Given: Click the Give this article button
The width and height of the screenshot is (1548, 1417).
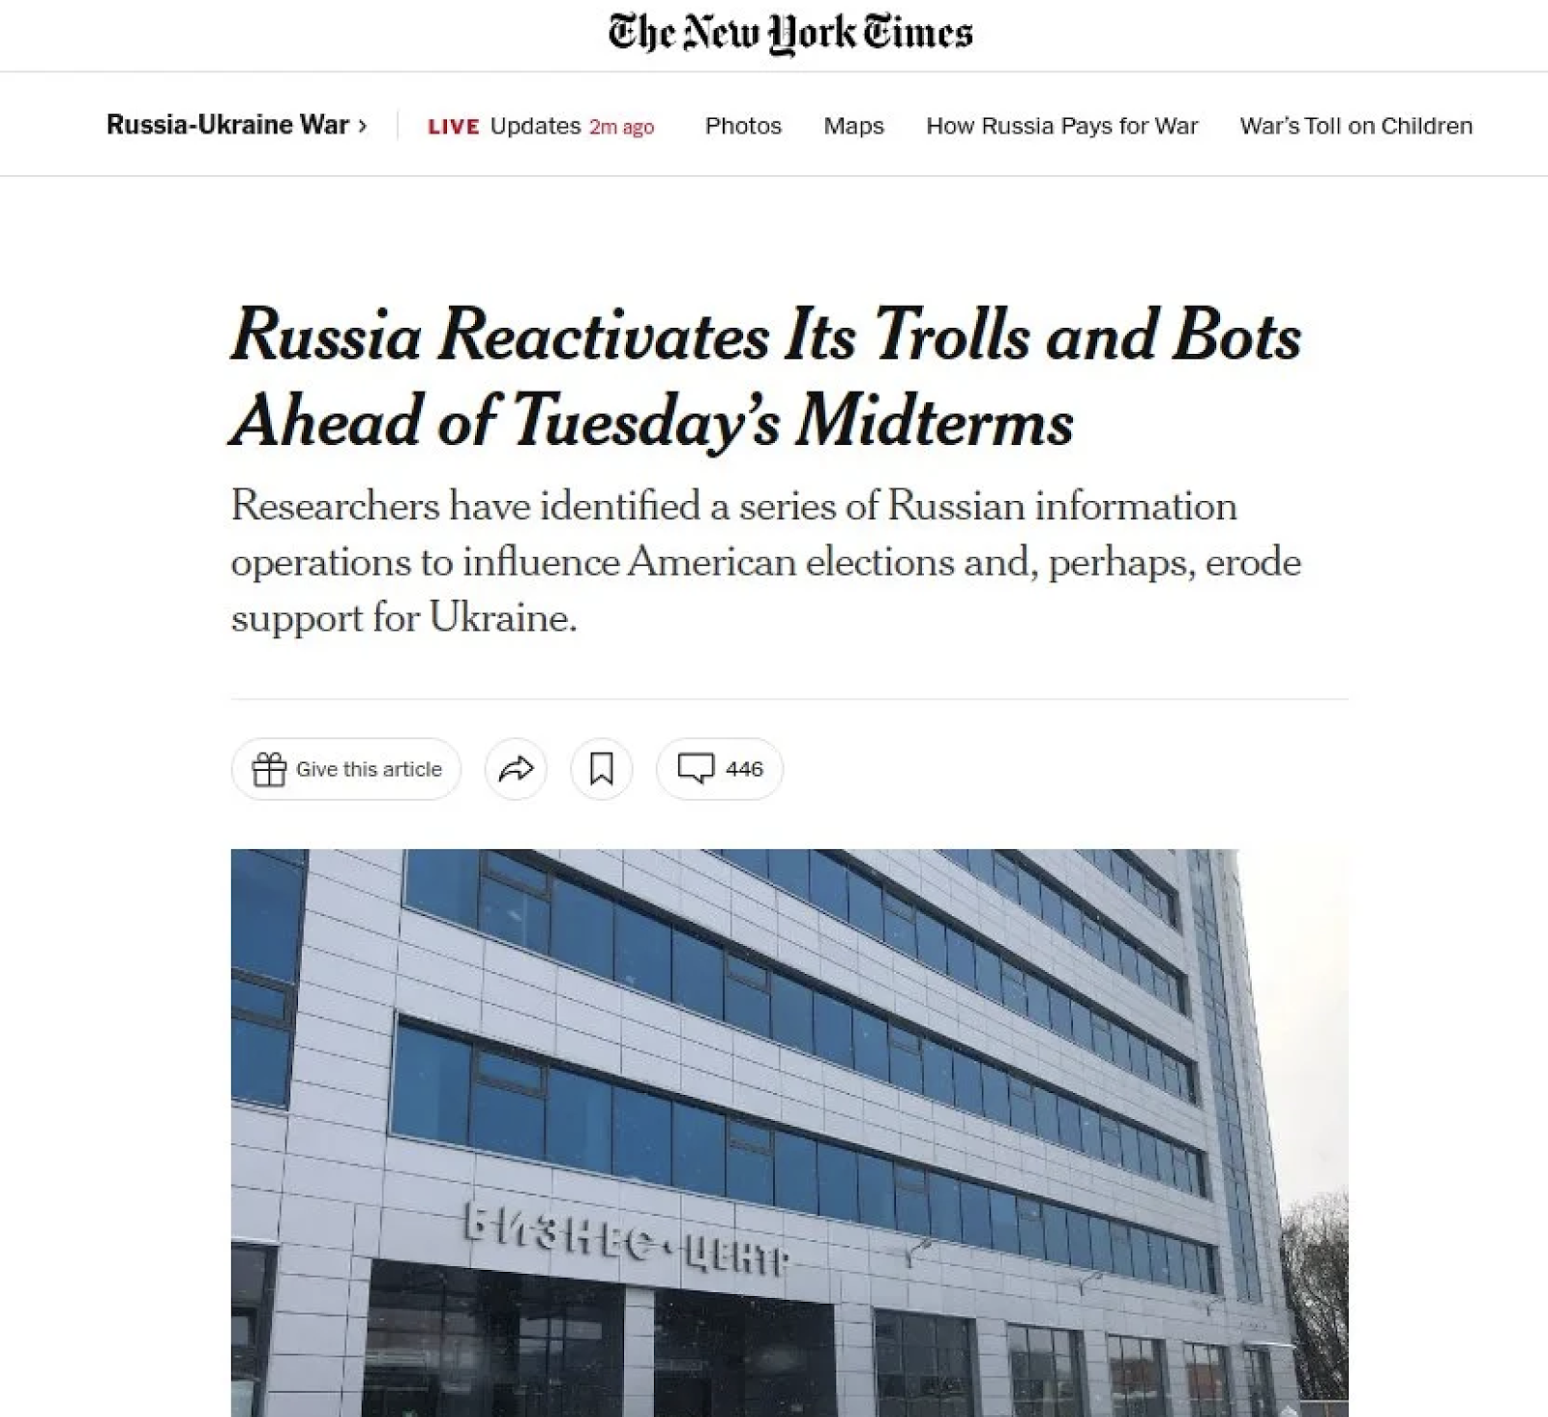Looking at the screenshot, I should [346, 769].
